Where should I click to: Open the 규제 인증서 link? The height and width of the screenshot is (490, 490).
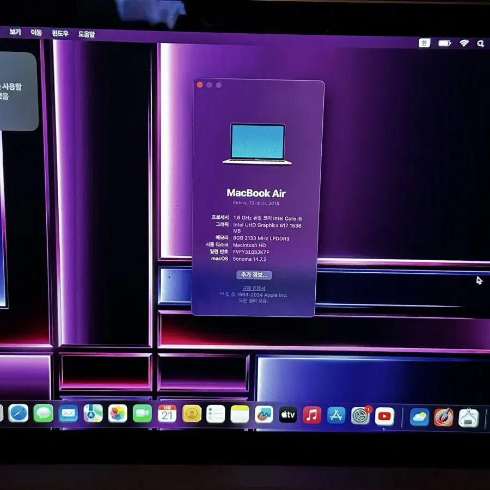[x=254, y=288]
